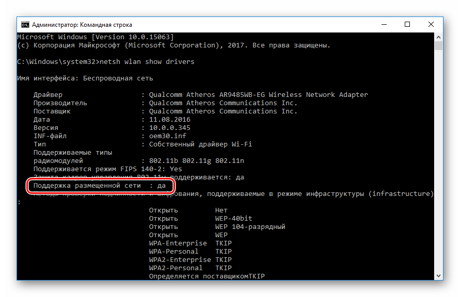The image size is (460, 297).
Task: Click the scrollbar up arrow
Action: (x=438, y=38)
